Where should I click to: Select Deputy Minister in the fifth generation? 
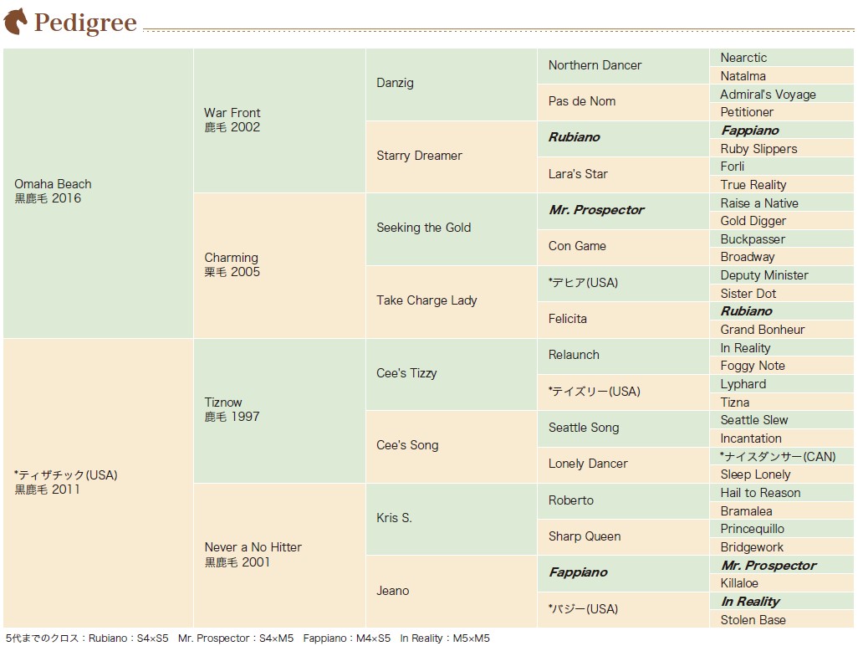coord(782,274)
